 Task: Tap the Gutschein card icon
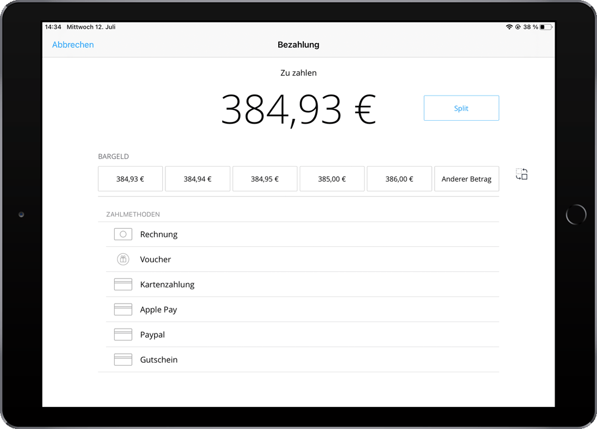tap(123, 360)
